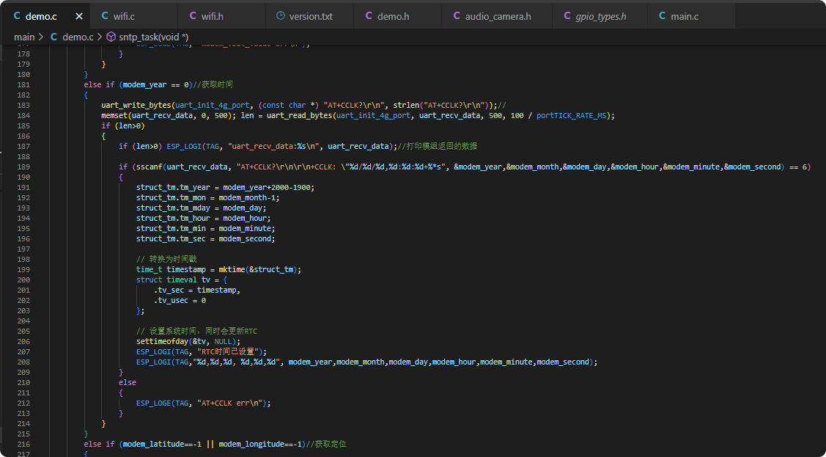Screen dimensions: 826x457
Task: Click the demo.c breadcrumb item
Action: 78,37
